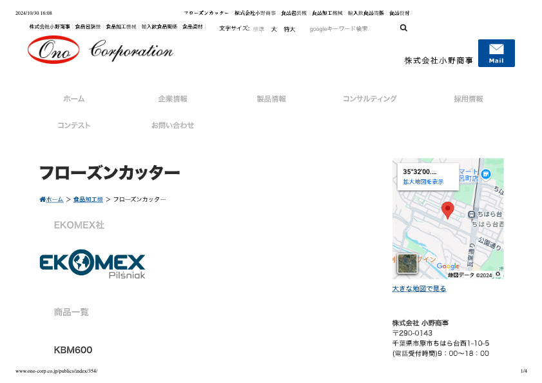The width and height of the screenshot is (542, 383).
Task: Click the 〒290-0143 postal code text
Action: pyautogui.click(x=412, y=333)
